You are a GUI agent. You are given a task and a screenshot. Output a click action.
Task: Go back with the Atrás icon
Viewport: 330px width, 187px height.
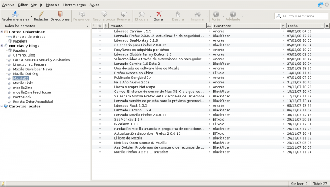(216, 14)
